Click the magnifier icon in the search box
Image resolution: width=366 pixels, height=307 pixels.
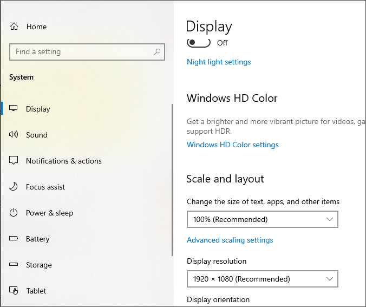click(x=157, y=52)
